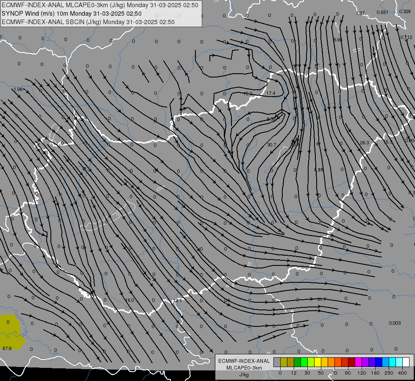Click the 0.328 value on the map
The height and width of the screenshot is (381, 415).
(405, 11)
